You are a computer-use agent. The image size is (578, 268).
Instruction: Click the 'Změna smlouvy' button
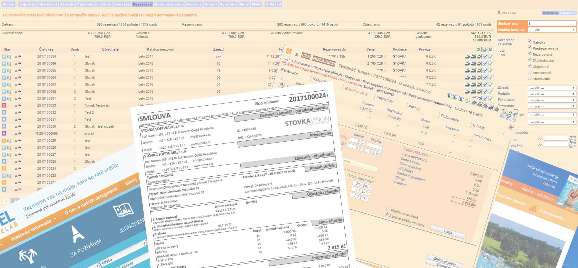click(x=444, y=261)
